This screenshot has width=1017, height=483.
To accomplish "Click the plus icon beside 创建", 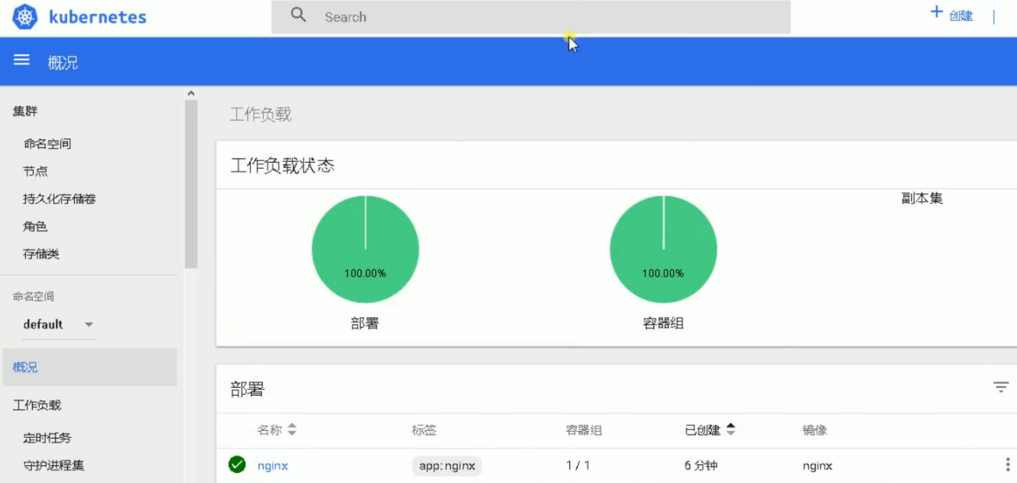I will click(x=937, y=12).
